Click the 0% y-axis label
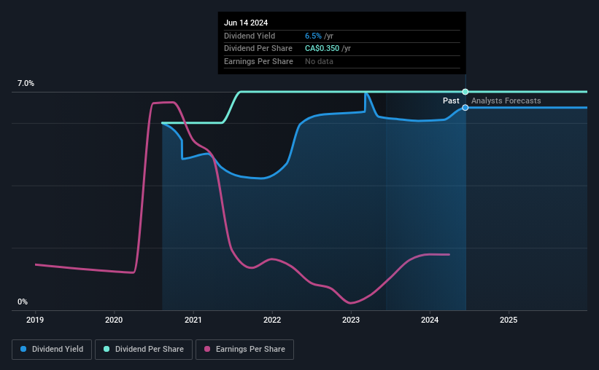The height and width of the screenshot is (370, 599). pos(23,302)
